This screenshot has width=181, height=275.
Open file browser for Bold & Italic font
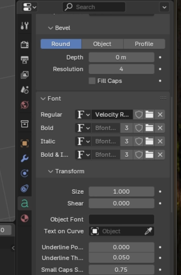click(x=149, y=155)
